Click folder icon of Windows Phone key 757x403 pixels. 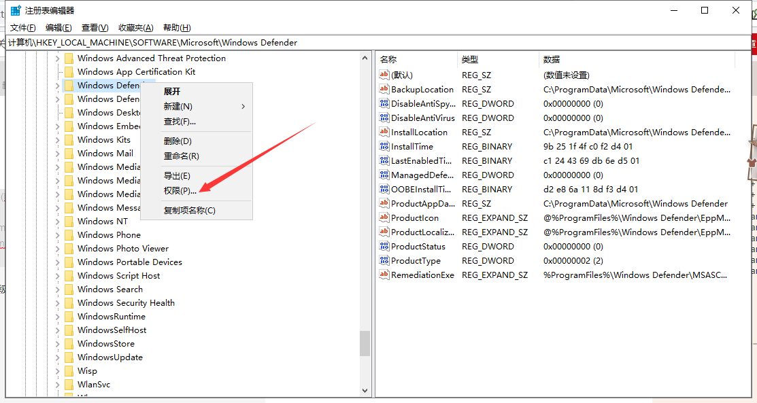tap(69, 235)
